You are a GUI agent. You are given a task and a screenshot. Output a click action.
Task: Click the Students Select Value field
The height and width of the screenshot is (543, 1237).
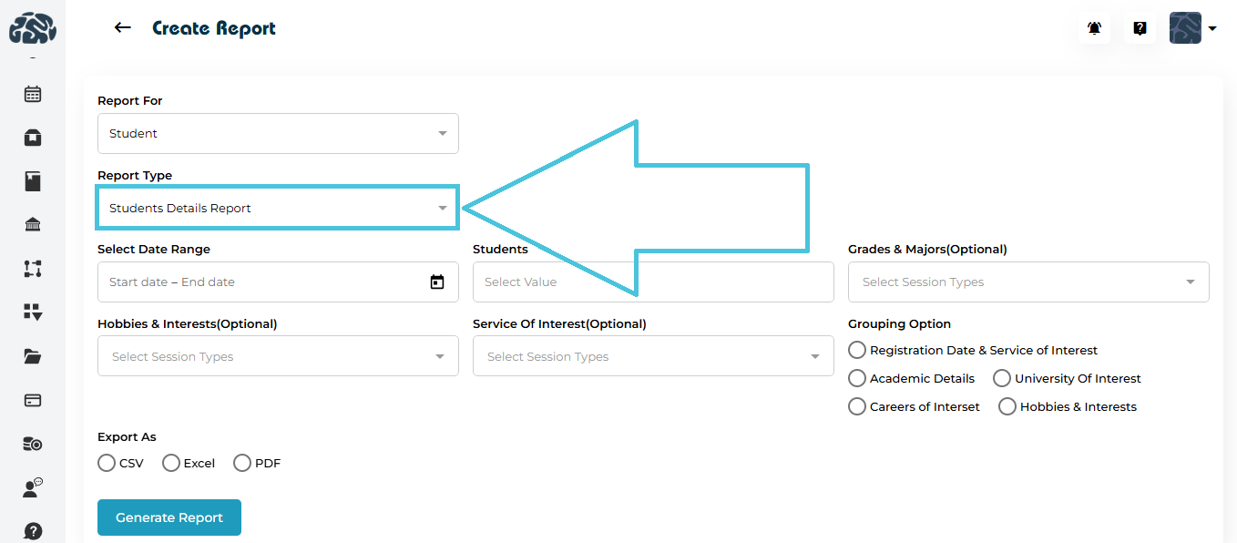click(x=652, y=282)
